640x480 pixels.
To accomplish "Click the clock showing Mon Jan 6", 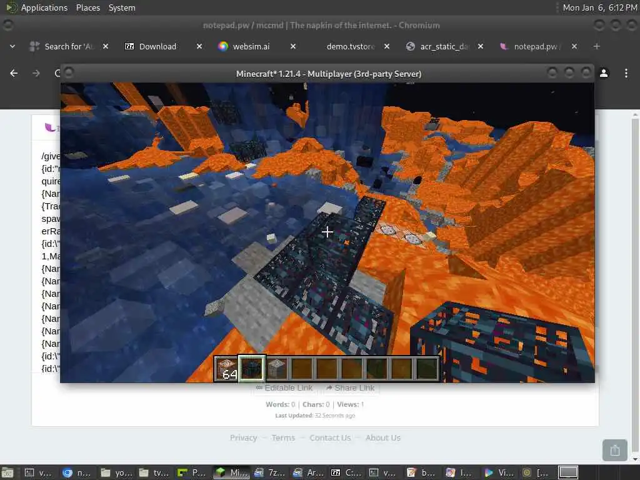I will click(599, 7).
